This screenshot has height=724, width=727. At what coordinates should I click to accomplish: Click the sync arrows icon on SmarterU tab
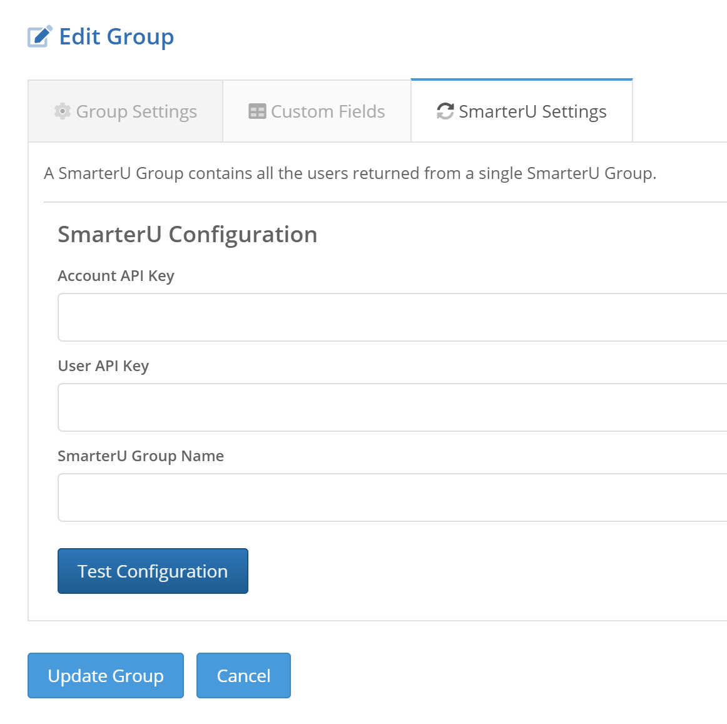tap(445, 111)
